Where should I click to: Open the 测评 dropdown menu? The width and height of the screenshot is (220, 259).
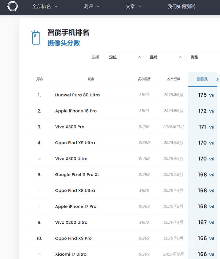91,7
